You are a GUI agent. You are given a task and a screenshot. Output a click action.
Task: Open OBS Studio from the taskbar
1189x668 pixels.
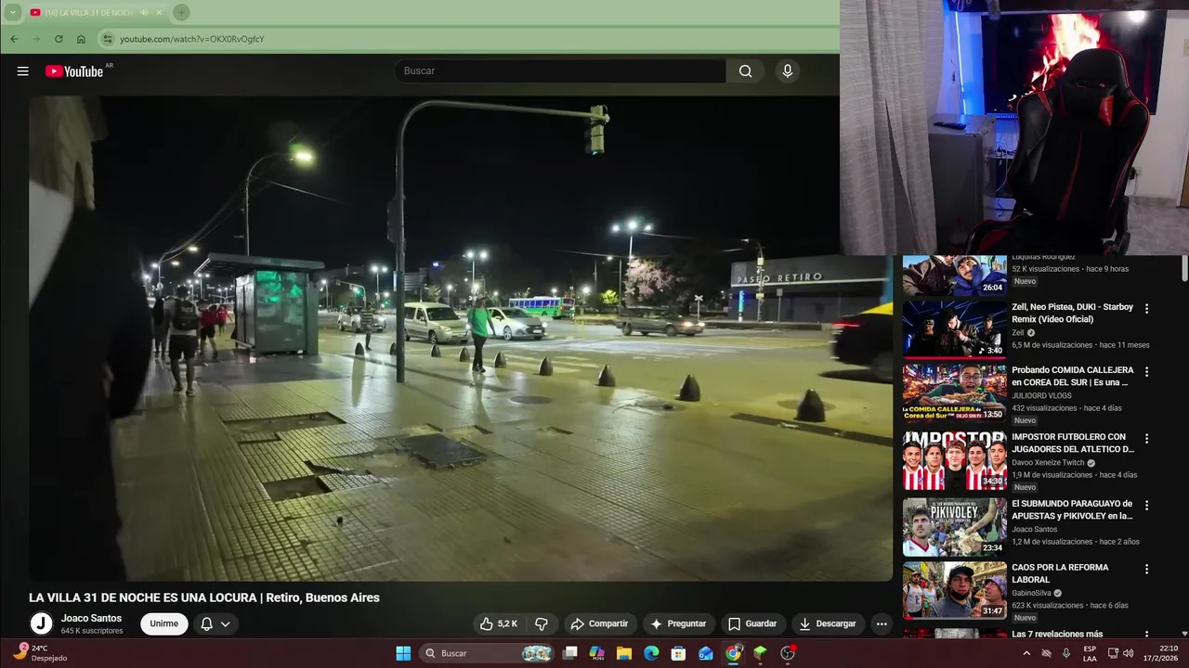pyautogui.click(x=788, y=653)
